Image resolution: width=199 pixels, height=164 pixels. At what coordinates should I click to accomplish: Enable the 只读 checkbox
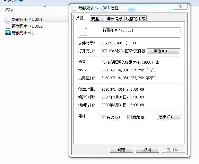click(104, 117)
